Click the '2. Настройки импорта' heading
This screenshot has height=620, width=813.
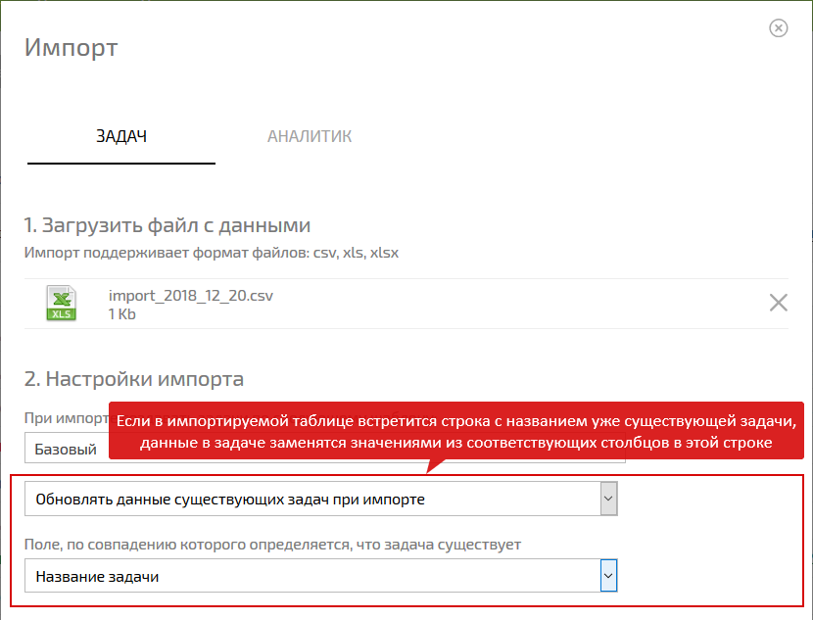coord(134,379)
